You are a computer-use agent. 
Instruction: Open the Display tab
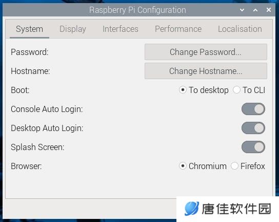73,29
